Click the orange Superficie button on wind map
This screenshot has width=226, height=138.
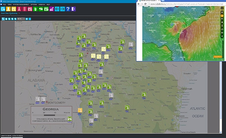tap(218, 57)
